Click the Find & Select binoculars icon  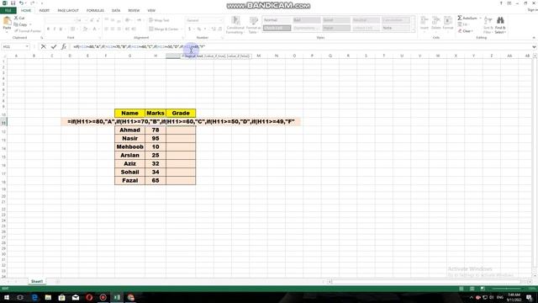[500, 20]
